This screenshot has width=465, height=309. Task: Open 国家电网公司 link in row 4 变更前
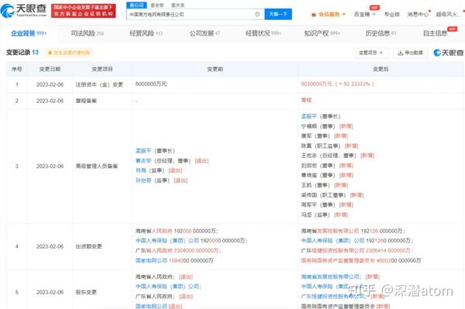pyautogui.click(x=152, y=260)
